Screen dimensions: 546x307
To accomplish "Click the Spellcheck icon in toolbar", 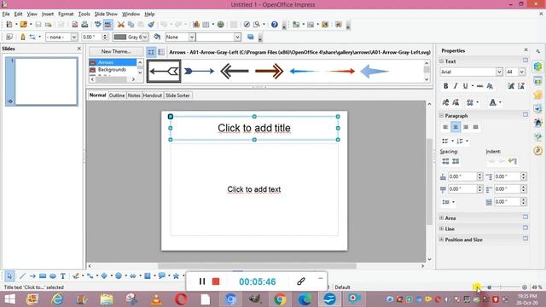I will (98, 25).
